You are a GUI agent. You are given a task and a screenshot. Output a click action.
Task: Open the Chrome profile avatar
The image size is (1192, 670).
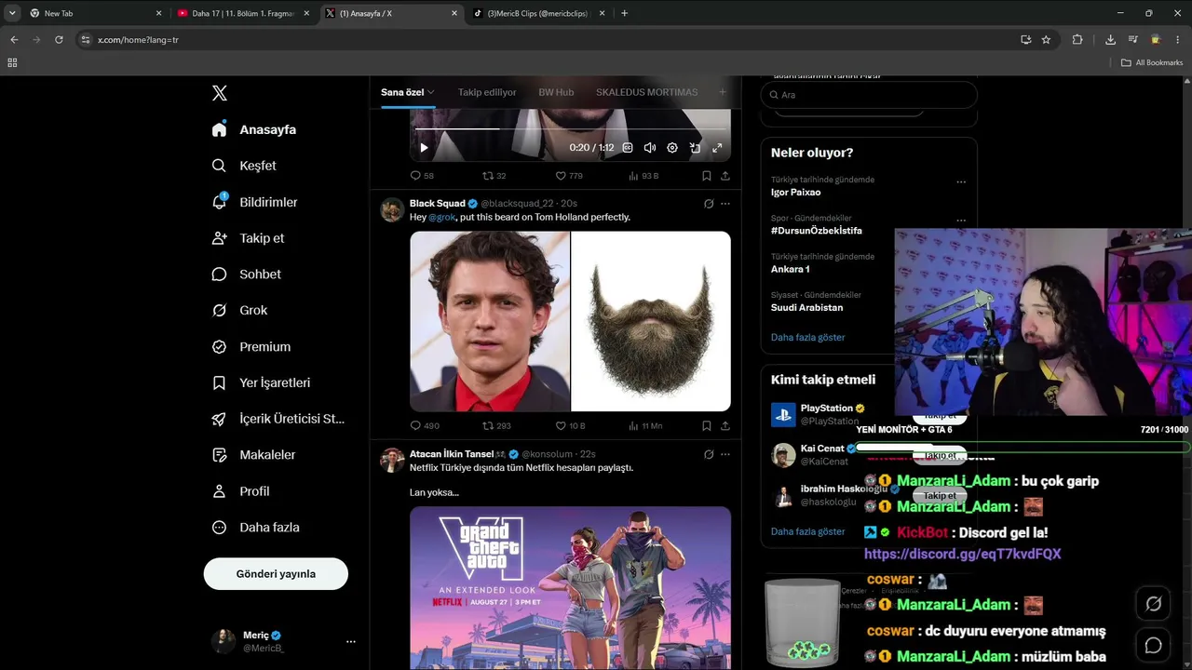[1156, 40]
